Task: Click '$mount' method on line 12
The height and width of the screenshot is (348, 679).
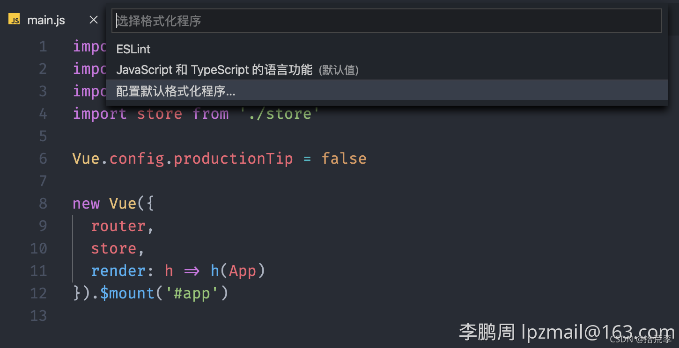Action: click(127, 293)
